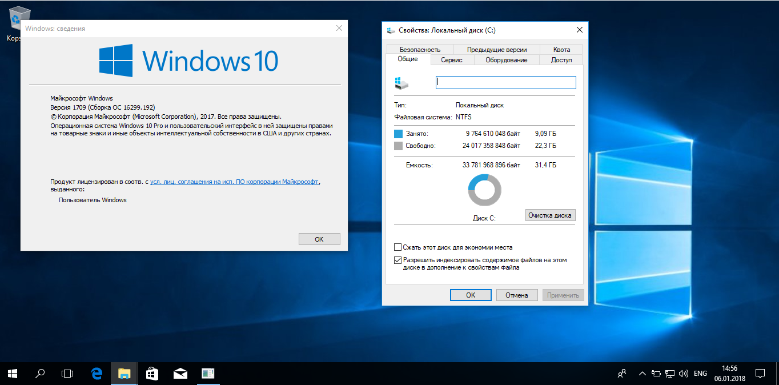Click the disk label text field
779x385 pixels.
506,82
